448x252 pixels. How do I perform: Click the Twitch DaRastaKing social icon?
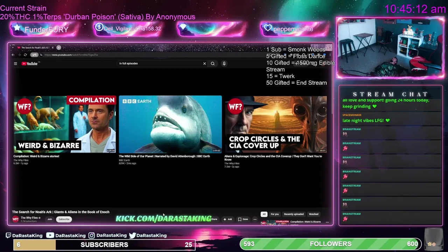point(8,236)
